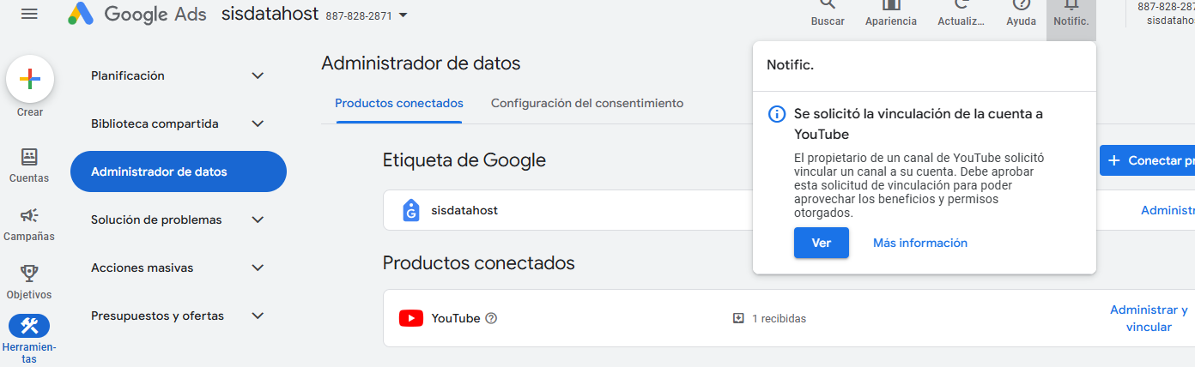The image size is (1195, 367).
Task: Expand the Planificación section
Action: [x=258, y=75]
